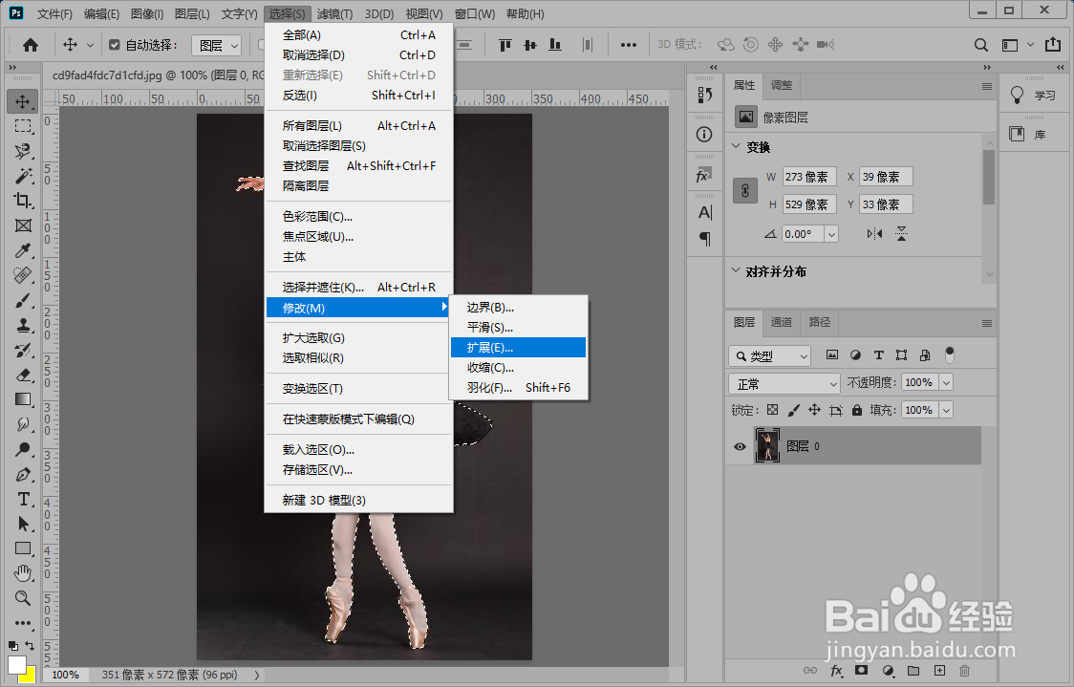Viewport: 1074px width, 687px height.
Task: Collapse the 变换 section
Action: pyautogui.click(x=737, y=146)
